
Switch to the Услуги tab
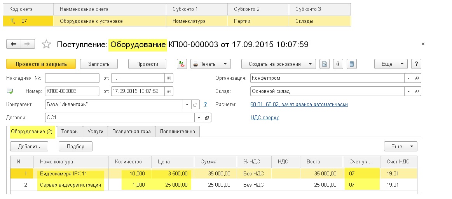click(x=96, y=132)
